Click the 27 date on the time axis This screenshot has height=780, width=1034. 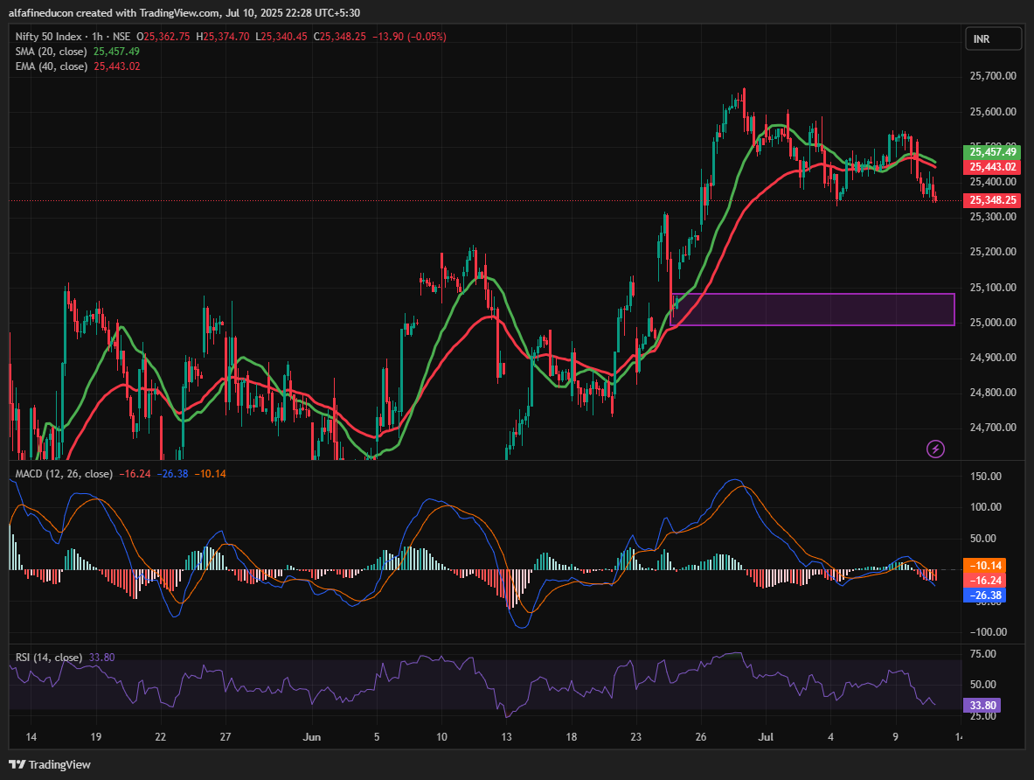point(226,736)
